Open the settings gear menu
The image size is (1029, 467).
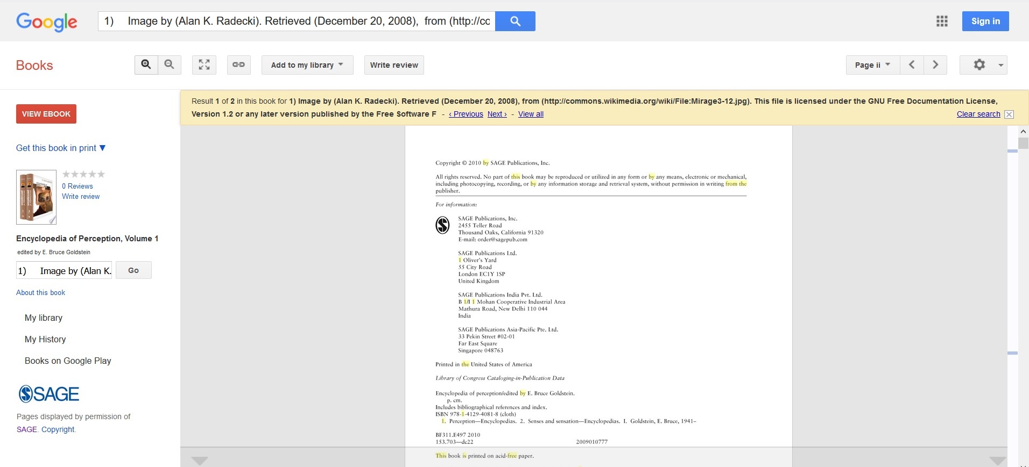tap(983, 65)
